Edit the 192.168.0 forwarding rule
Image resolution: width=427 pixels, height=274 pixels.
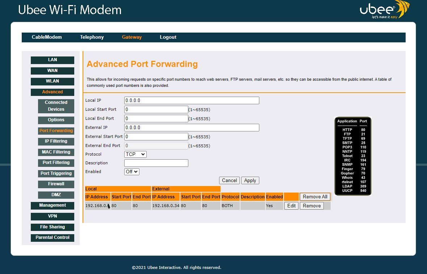tap(291, 206)
